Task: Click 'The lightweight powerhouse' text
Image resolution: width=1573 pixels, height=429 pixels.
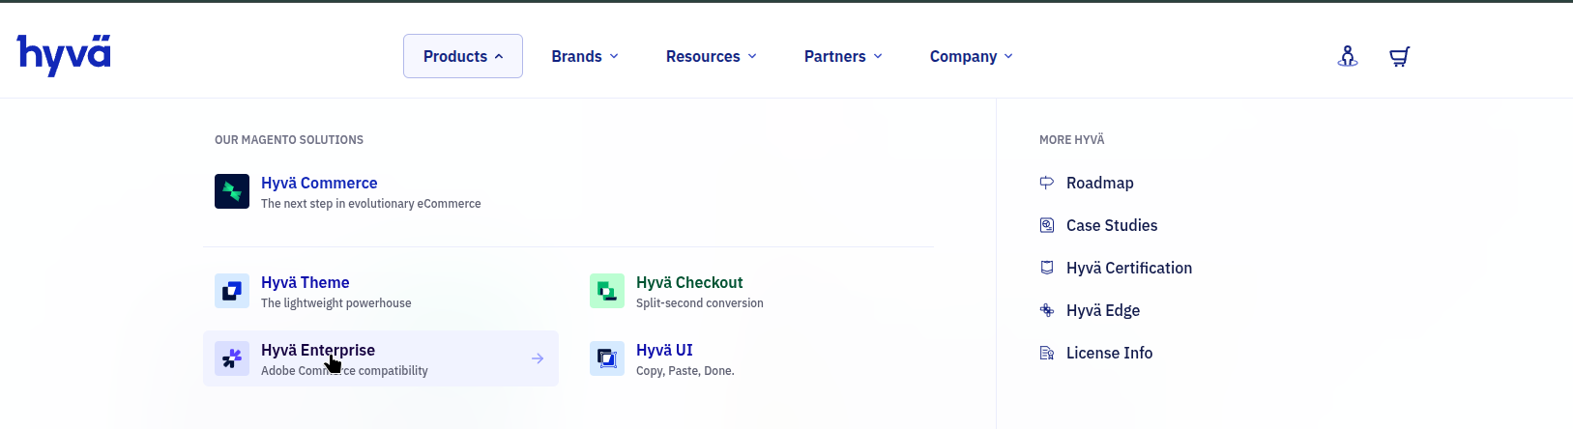Action: [x=336, y=303]
